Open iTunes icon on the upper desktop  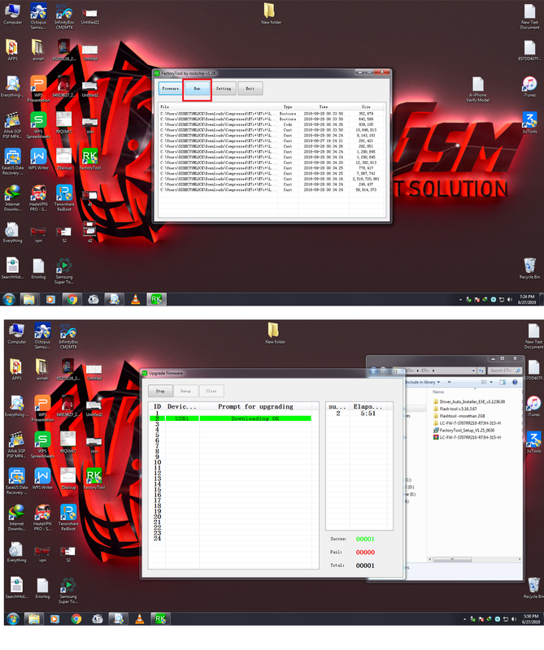pyautogui.click(x=529, y=87)
